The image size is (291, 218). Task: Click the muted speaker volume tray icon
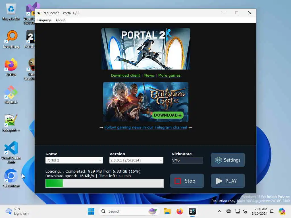[x=245, y=211]
